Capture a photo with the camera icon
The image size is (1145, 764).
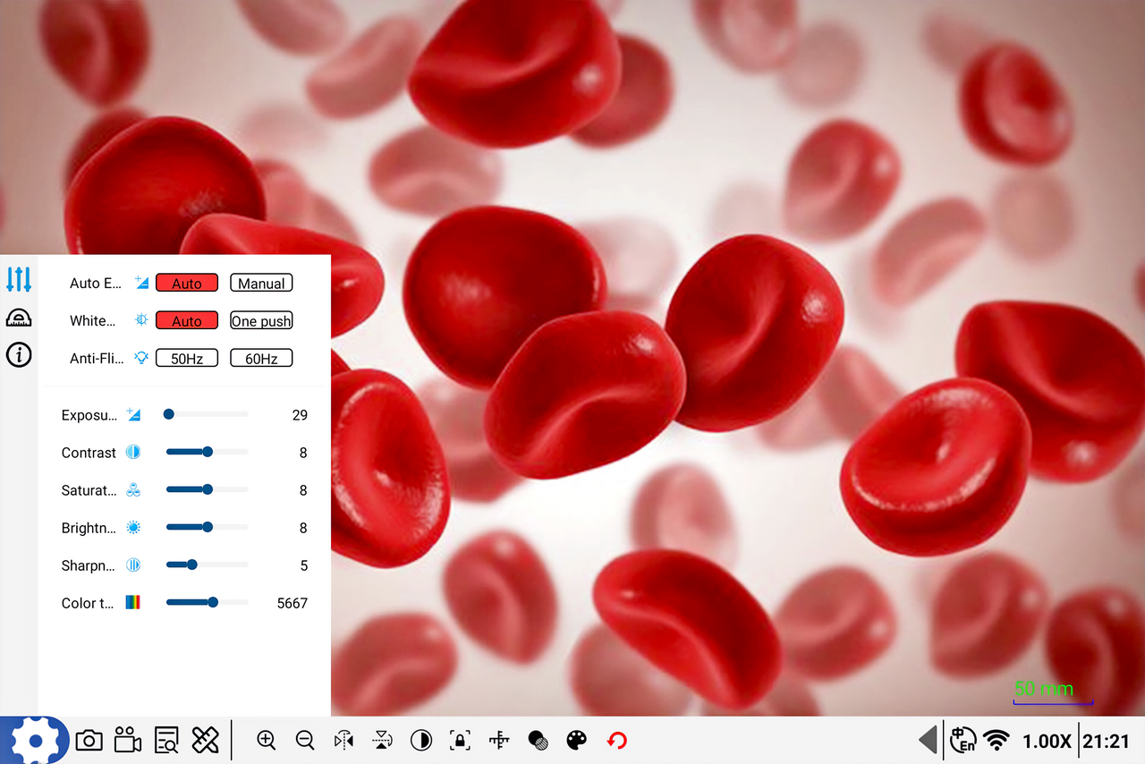(89, 741)
